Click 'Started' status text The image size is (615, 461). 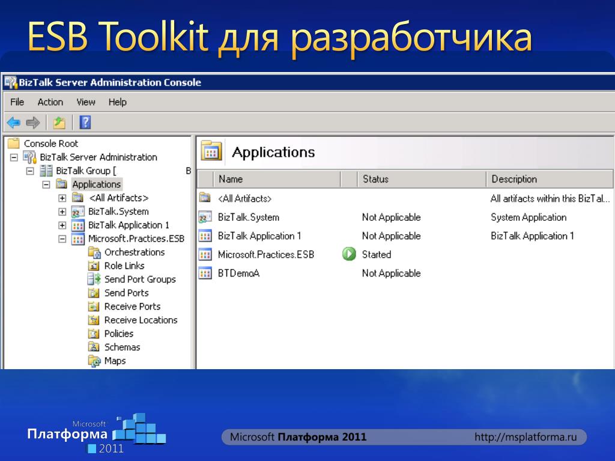377,255
